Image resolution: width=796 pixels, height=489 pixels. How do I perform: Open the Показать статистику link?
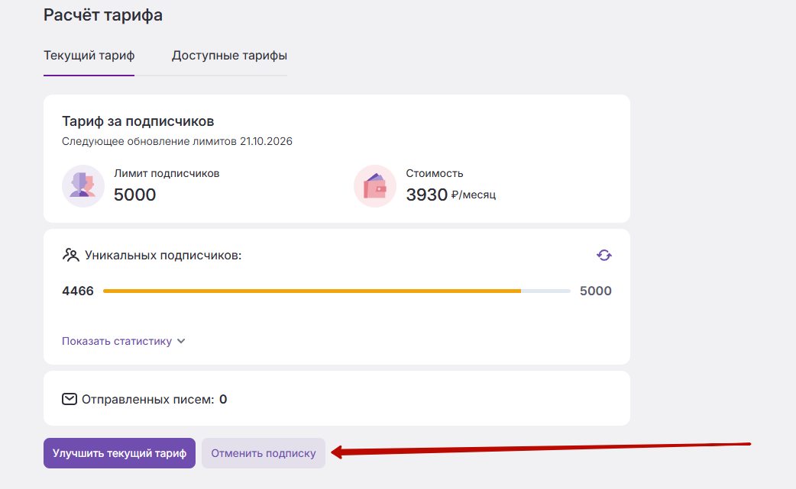tap(117, 341)
